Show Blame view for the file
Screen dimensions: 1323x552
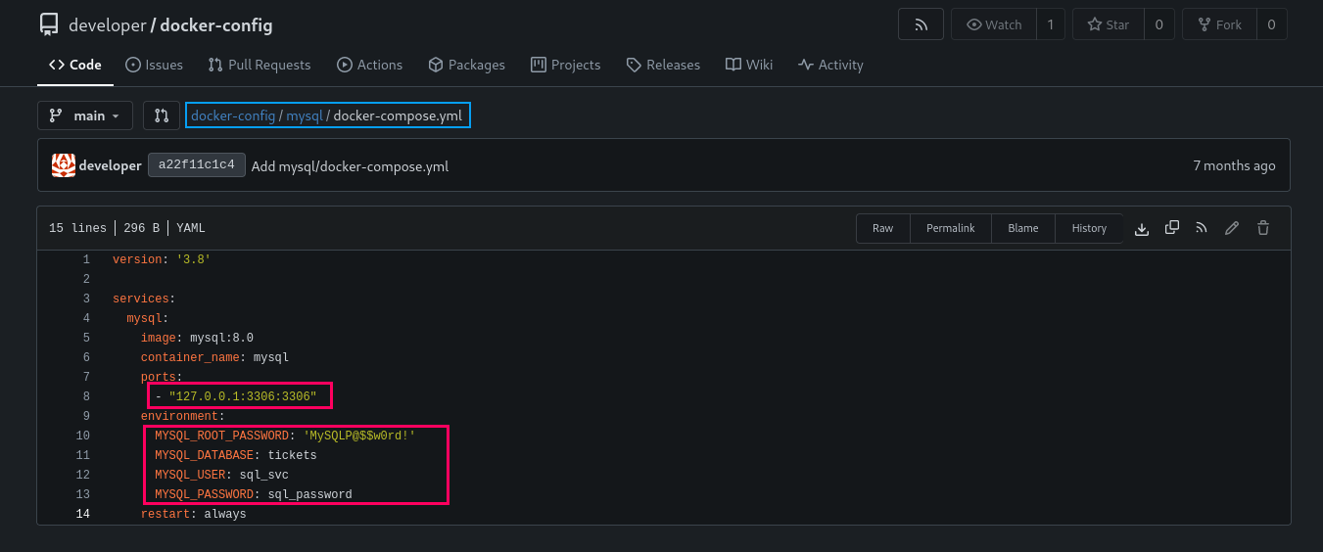[1022, 228]
